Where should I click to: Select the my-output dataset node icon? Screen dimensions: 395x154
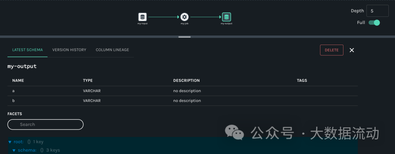(226, 17)
